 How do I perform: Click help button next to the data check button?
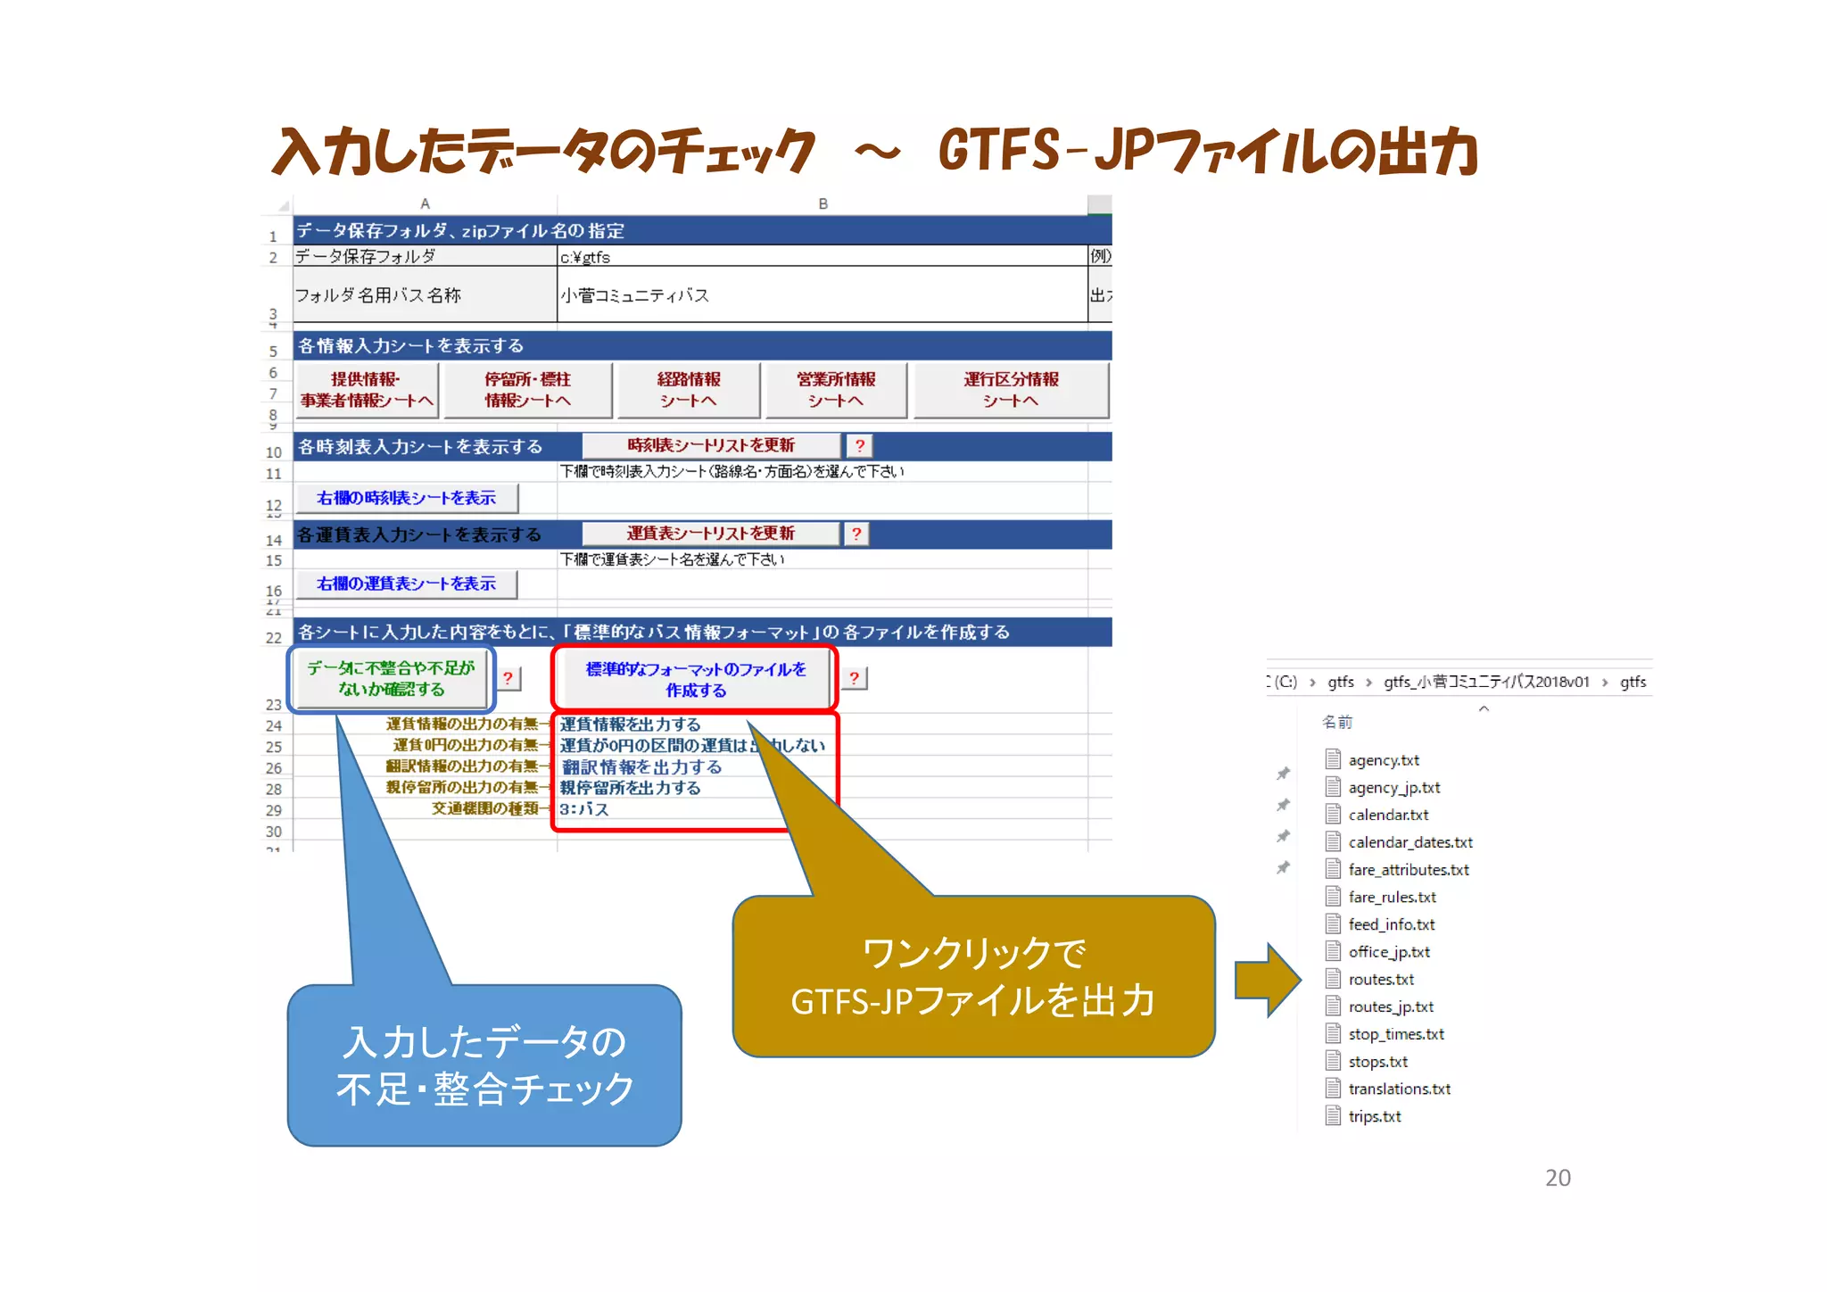(508, 678)
